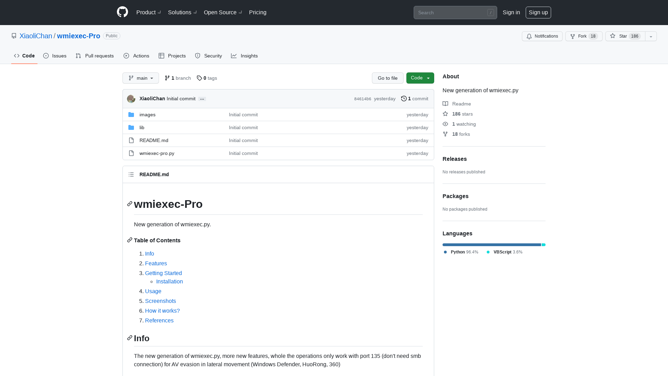668x376 pixels.
Task: Click the Security tab icon
Action: [197, 56]
